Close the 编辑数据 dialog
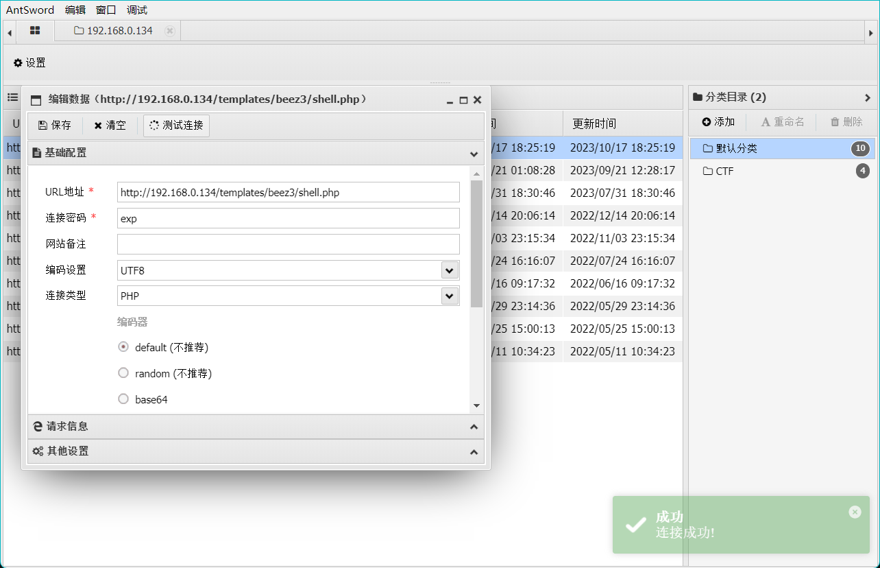 coord(478,100)
